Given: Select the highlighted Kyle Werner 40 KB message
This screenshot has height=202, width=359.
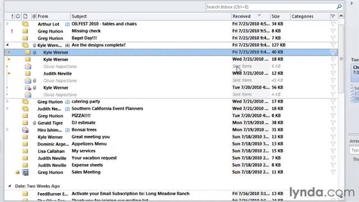Looking at the screenshot, I should coord(171,52).
